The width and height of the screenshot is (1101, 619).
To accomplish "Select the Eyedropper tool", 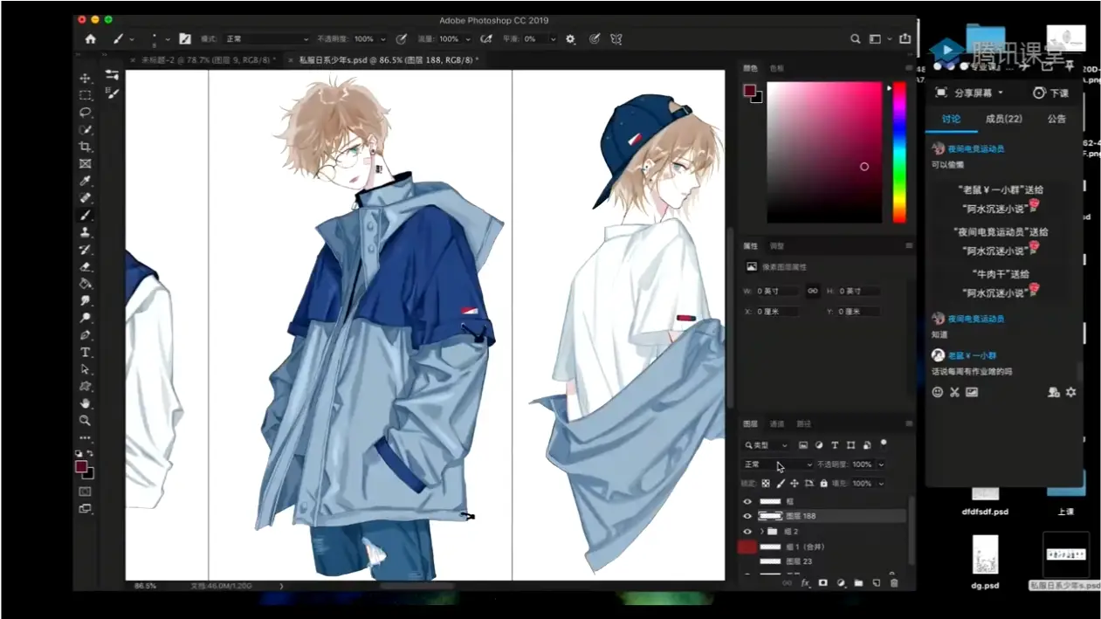I will click(83, 182).
